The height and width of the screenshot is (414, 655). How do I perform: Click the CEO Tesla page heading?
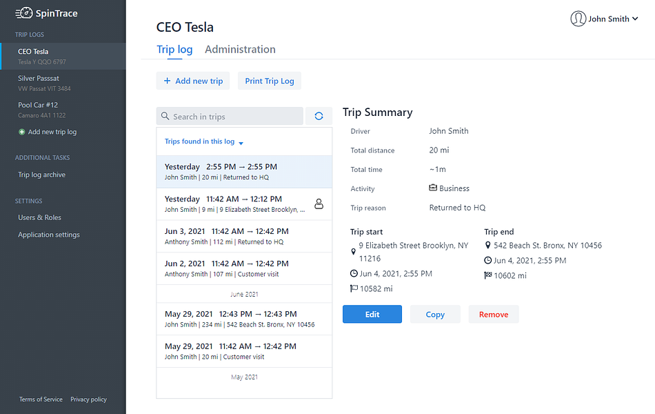click(185, 27)
